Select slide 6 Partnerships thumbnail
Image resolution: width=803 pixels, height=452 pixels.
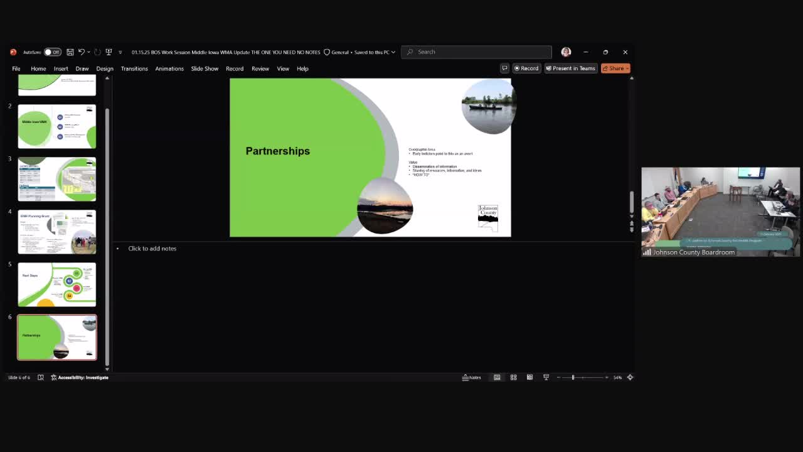click(x=57, y=337)
